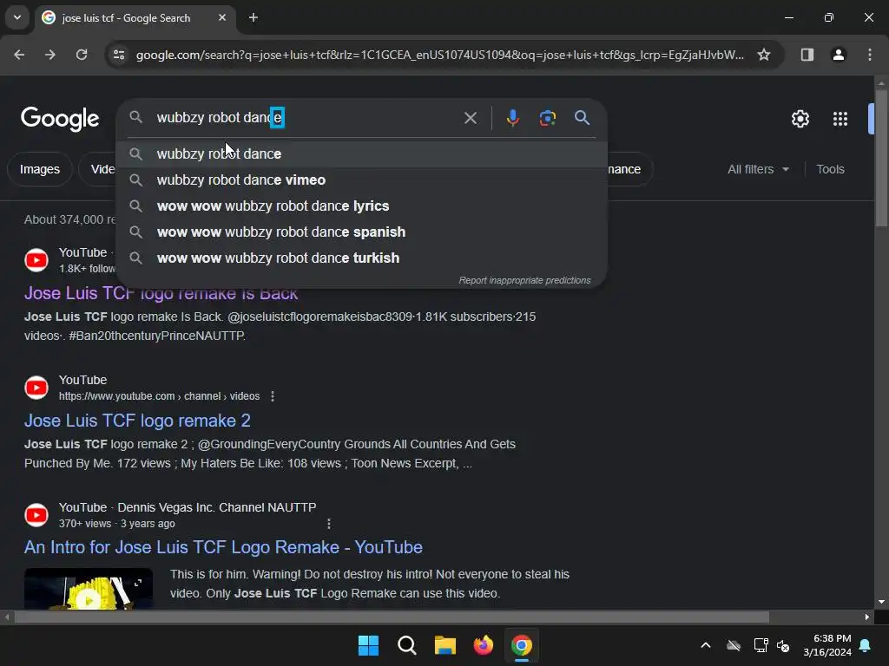The height and width of the screenshot is (666, 889).
Task: Click the Chrome taskbar icon
Action: (522, 645)
